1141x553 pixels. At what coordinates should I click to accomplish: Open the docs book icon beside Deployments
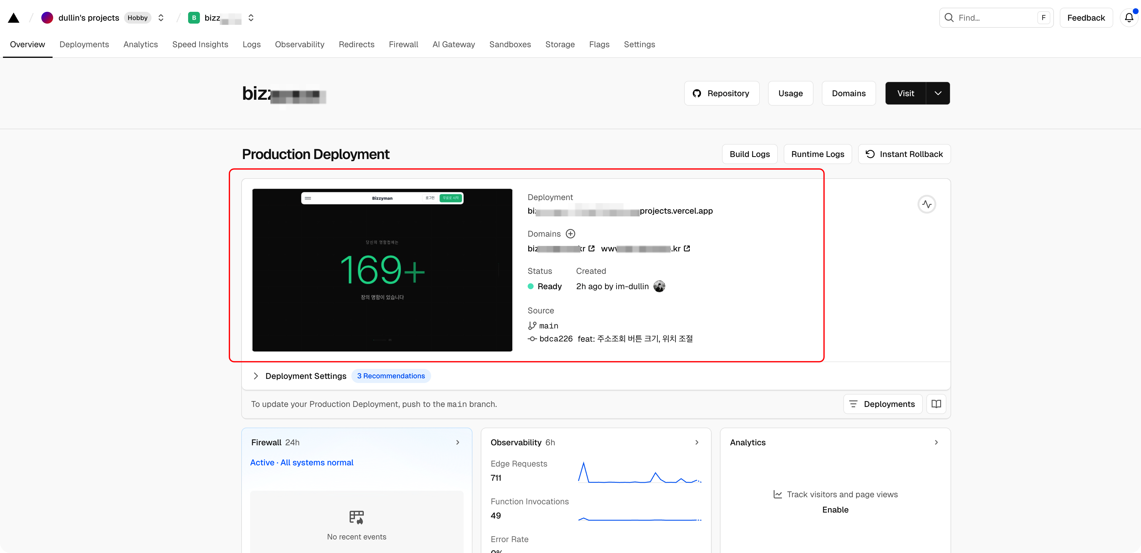coord(936,404)
